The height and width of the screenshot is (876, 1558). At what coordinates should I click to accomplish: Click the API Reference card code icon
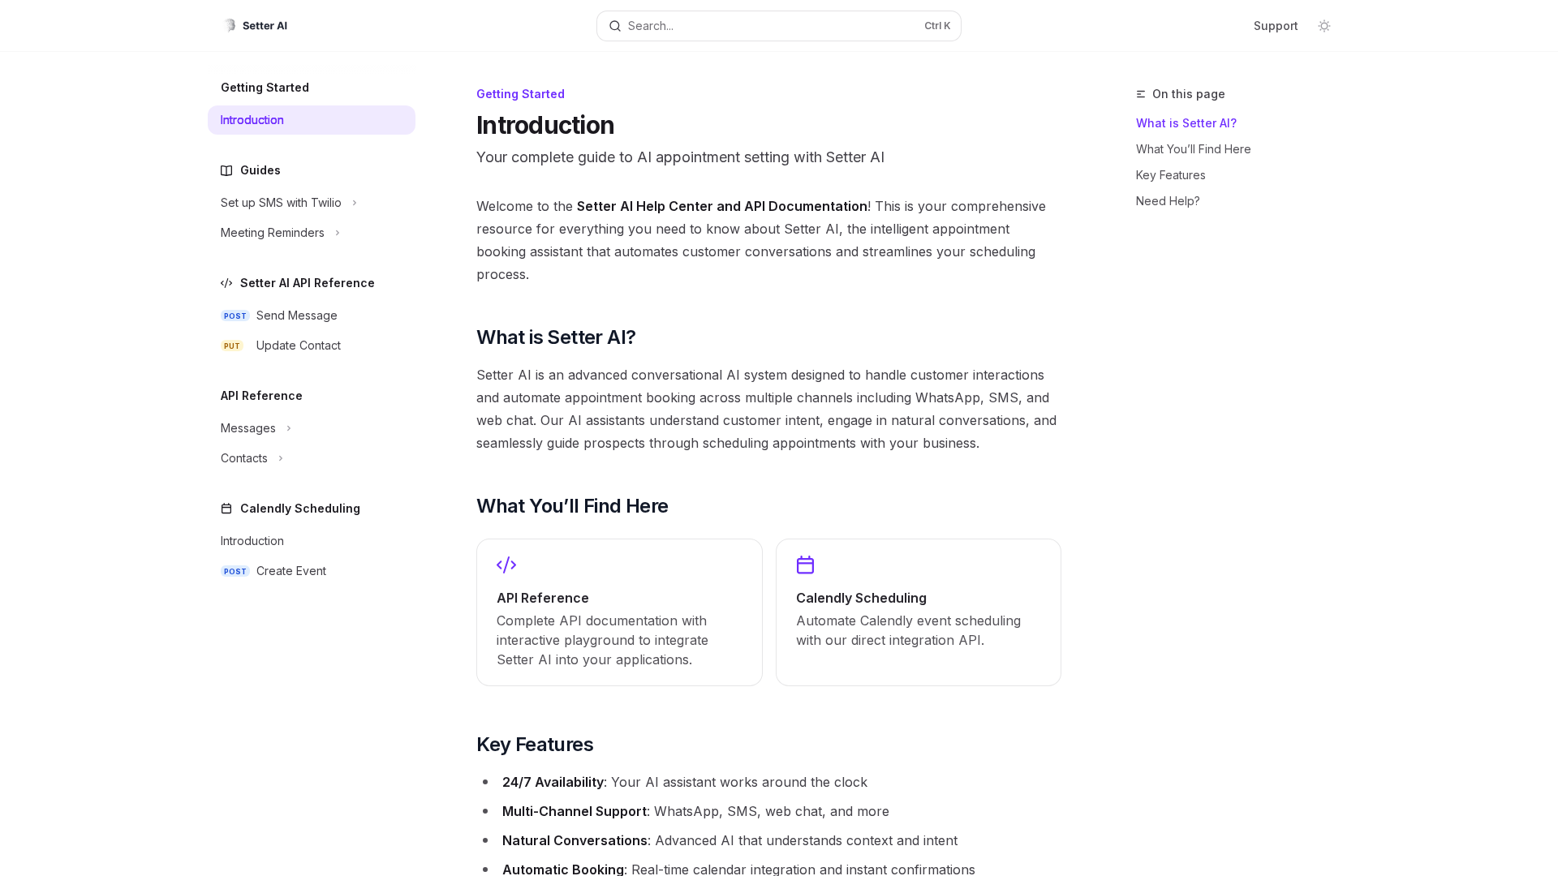click(x=506, y=565)
